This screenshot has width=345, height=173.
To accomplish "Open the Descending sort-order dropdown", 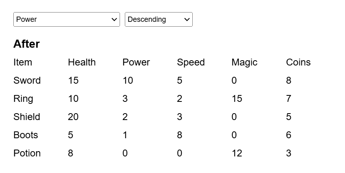I will [159, 19].
